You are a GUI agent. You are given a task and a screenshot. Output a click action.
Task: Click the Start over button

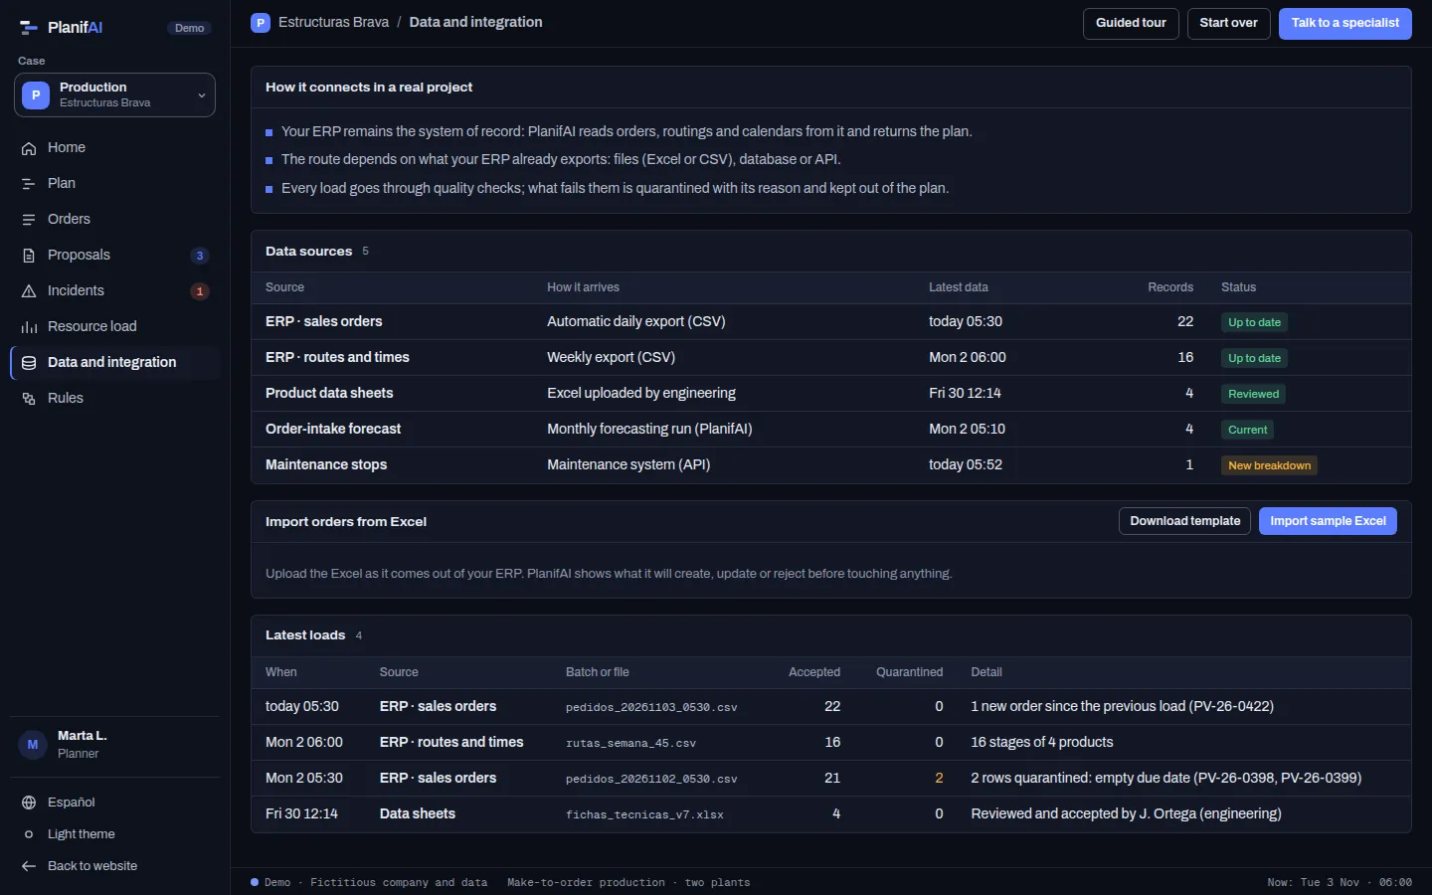pos(1228,23)
